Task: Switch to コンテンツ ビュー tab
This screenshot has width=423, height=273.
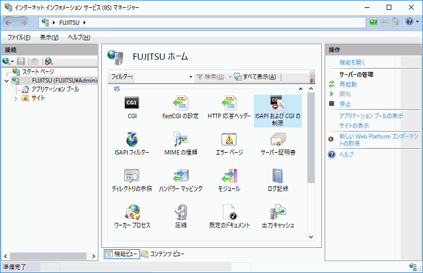Action: point(163,254)
